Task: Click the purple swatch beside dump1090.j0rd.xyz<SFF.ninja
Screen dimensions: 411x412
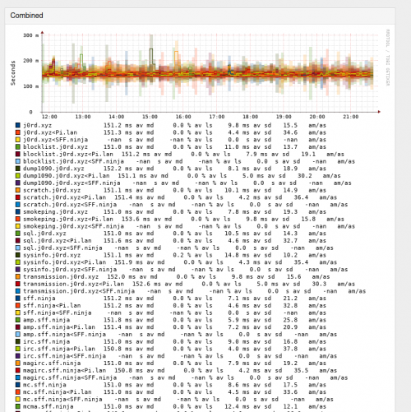Action: [18, 183]
